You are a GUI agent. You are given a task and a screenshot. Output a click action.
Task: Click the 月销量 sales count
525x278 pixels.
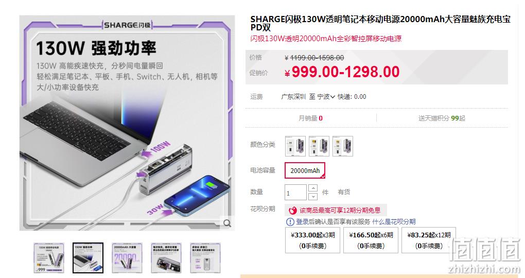point(310,118)
